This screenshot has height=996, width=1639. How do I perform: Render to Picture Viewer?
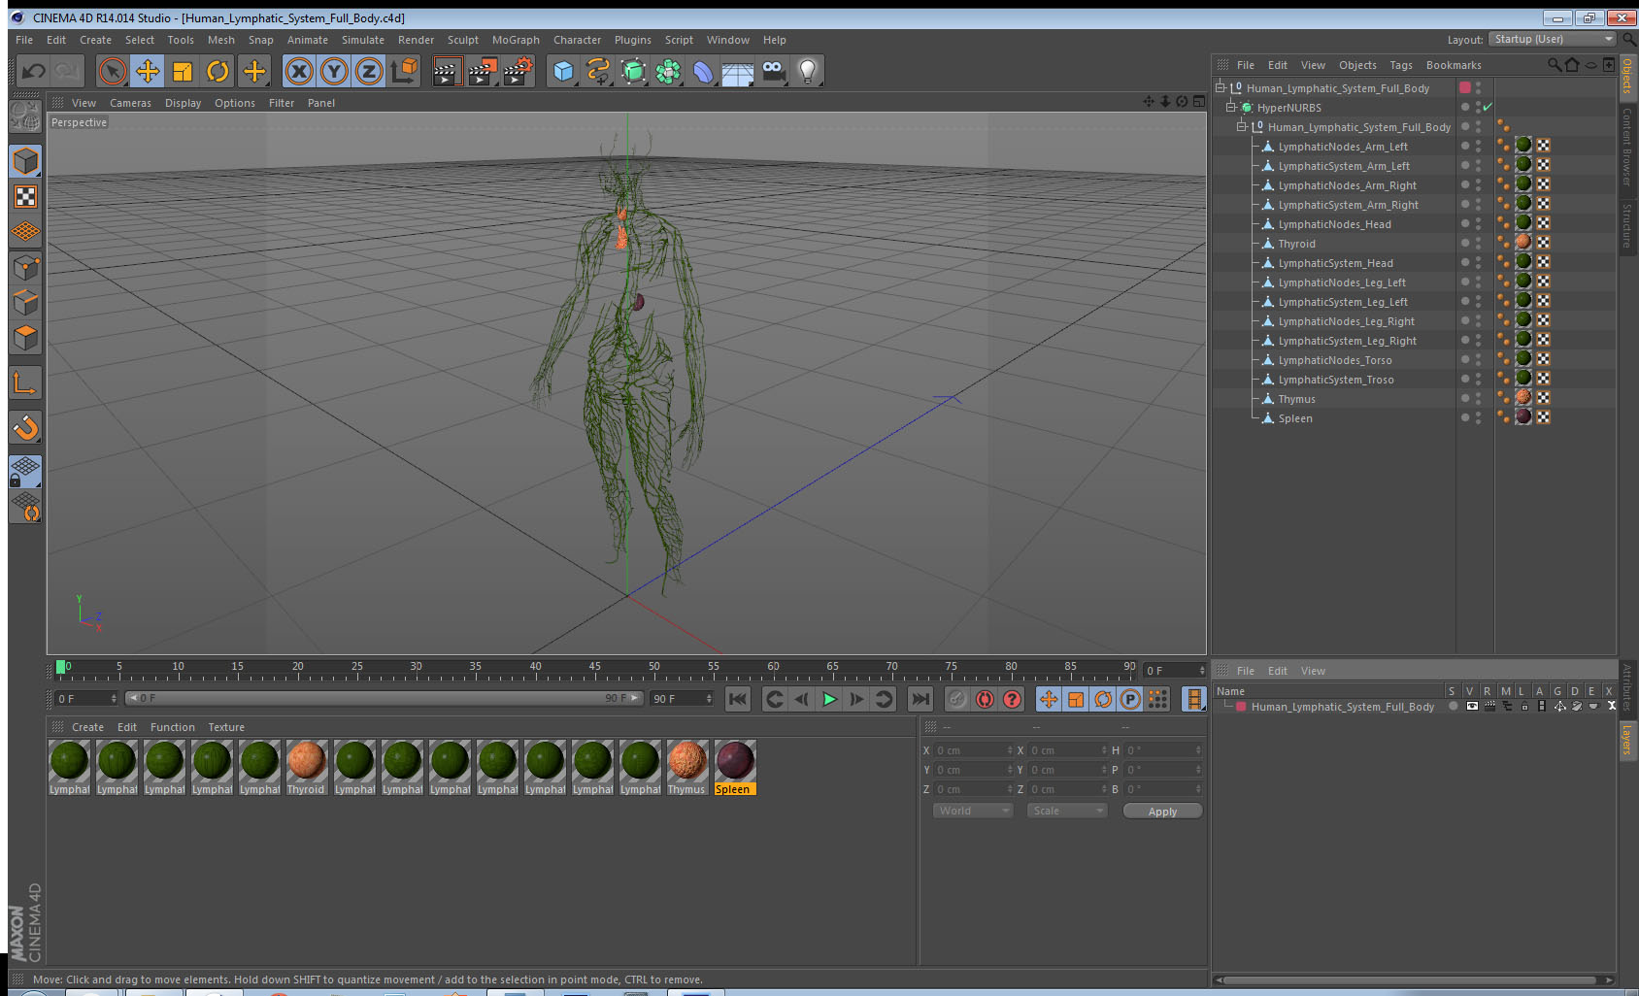pos(483,71)
